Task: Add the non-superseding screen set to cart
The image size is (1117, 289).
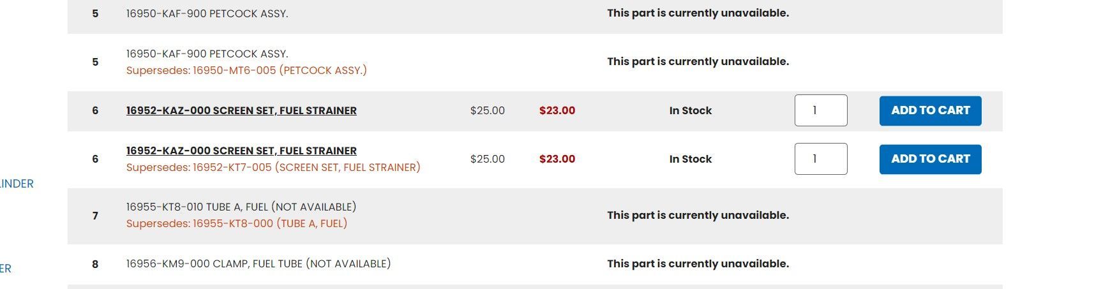Action: tap(930, 111)
